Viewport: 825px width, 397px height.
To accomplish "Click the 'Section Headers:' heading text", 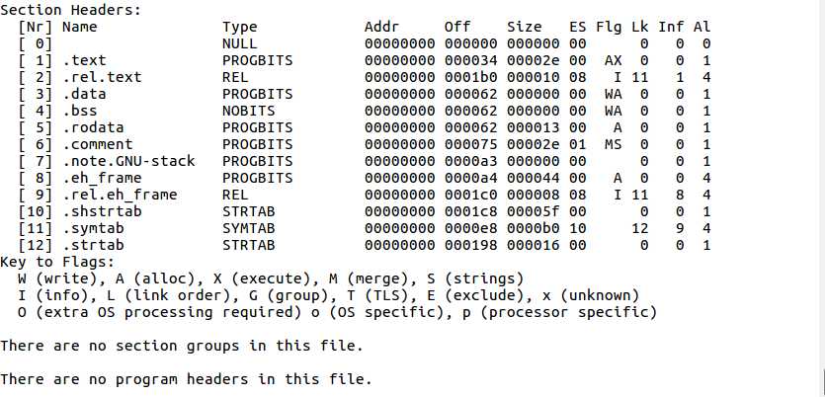I will (x=71, y=10).
